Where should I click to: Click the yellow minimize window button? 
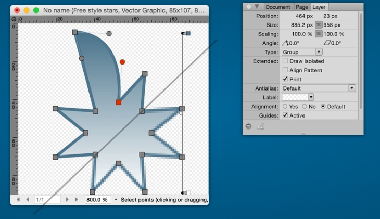point(27,10)
